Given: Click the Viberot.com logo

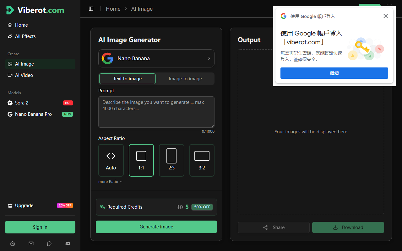Looking at the screenshot, I should click(35, 10).
